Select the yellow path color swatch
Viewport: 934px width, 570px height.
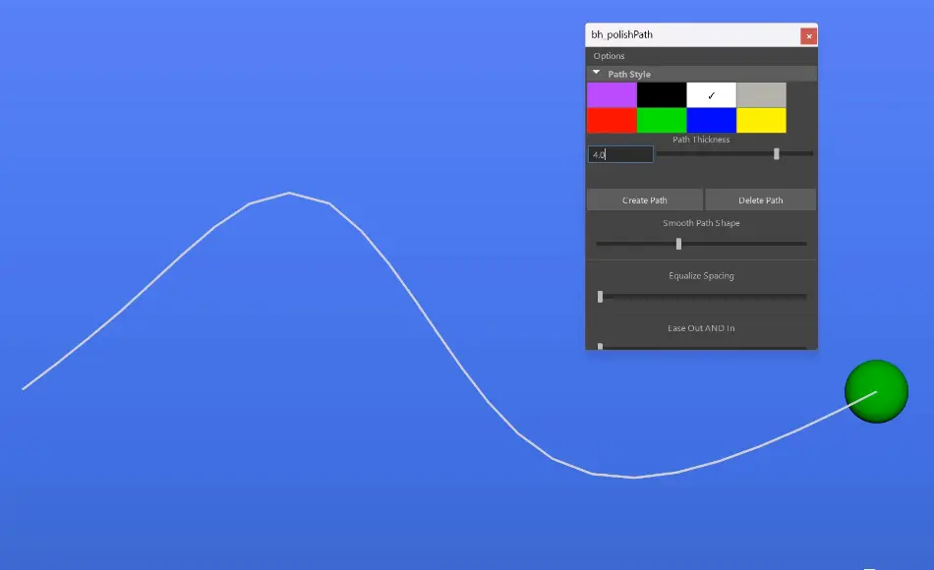click(x=761, y=120)
